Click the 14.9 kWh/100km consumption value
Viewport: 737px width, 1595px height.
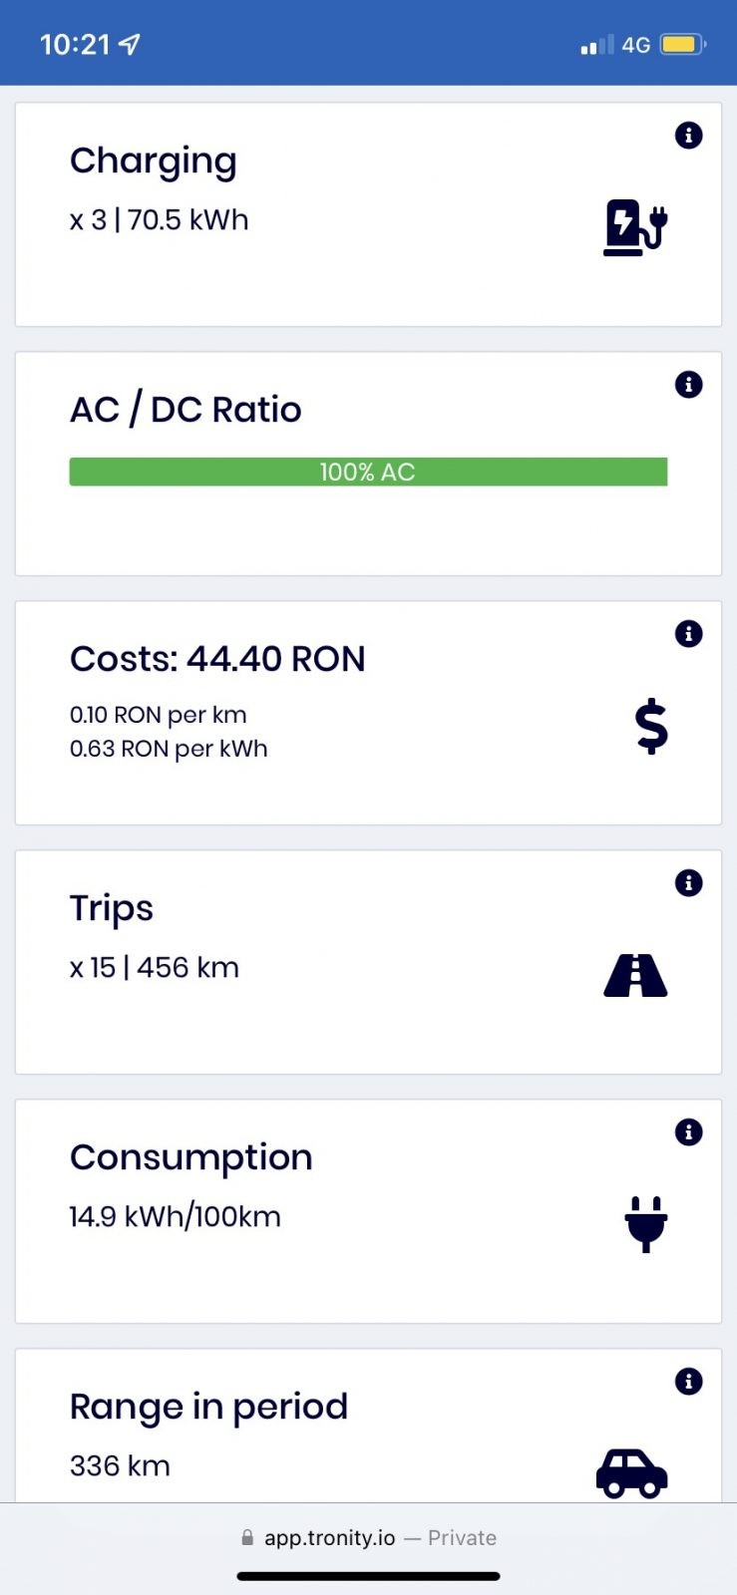(176, 1216)
